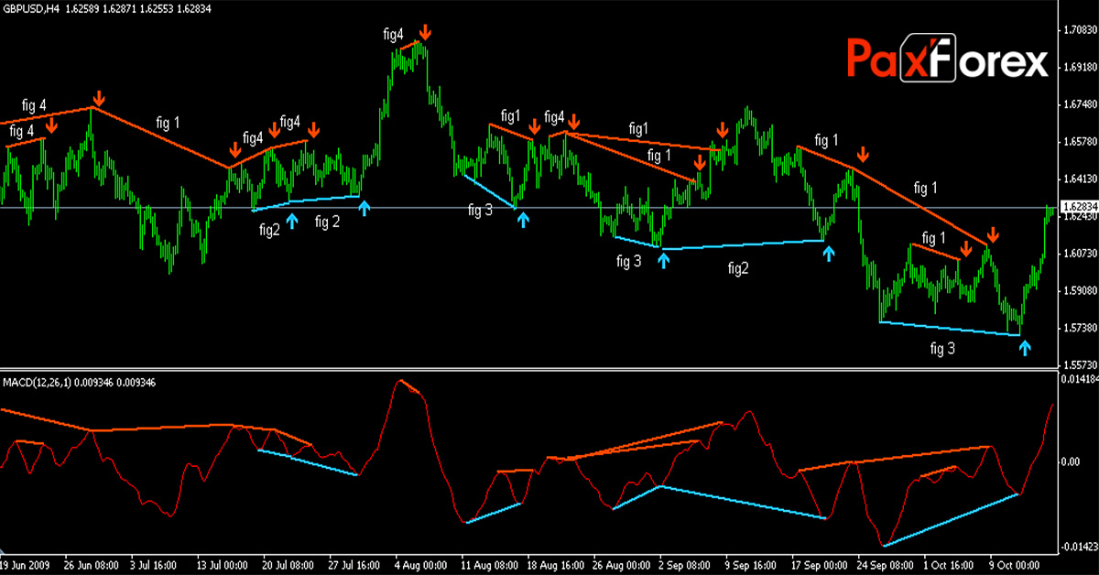Image resolution: width=1099 pixels, height=575 pixels.
Task: Click the red down arrow beside the fig 1 label near 17 Sep
Action: (x=864, y=153)
